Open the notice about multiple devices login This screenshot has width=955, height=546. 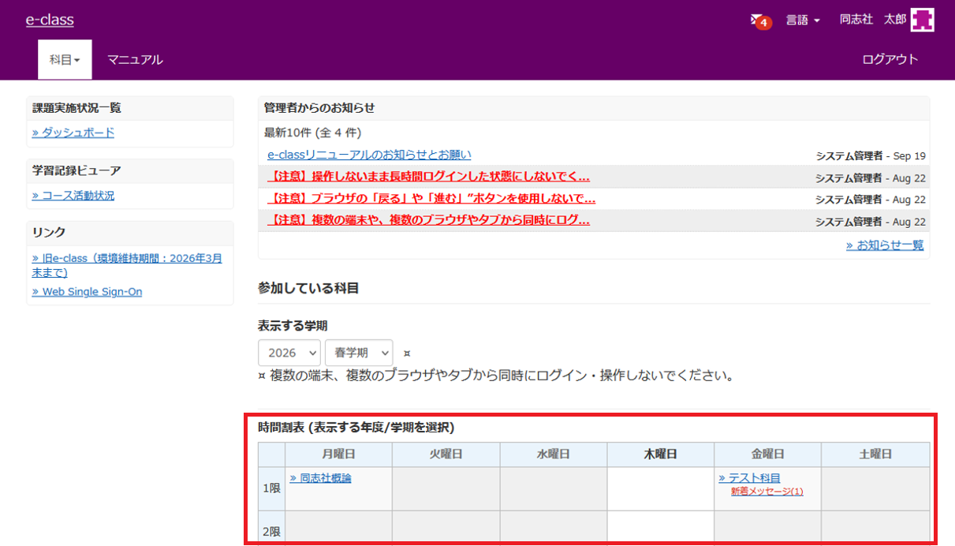(x=428, y=220)
